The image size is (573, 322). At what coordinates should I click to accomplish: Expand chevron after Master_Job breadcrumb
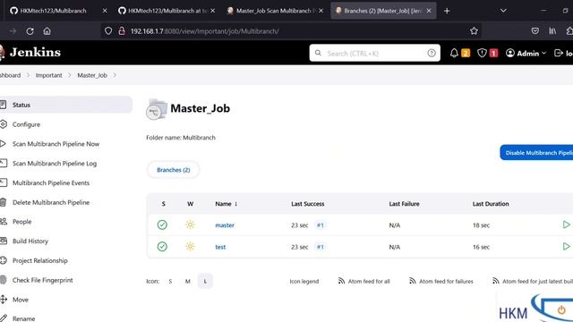[x=115, y=75]
